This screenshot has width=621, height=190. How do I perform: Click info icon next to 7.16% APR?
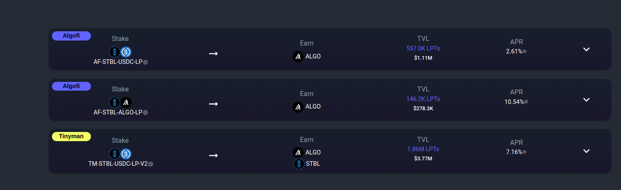pos(525,152)
